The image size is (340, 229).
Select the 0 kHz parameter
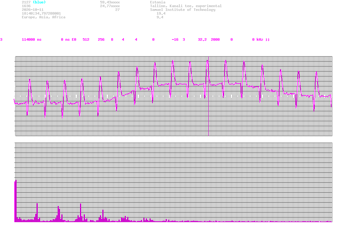click(x=258, y=39)
